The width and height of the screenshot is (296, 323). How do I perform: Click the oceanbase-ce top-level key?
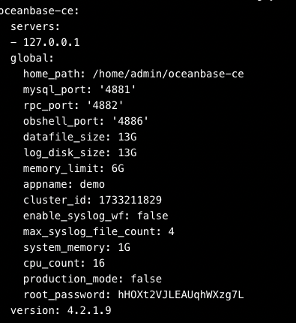click(x=39, y=11)
